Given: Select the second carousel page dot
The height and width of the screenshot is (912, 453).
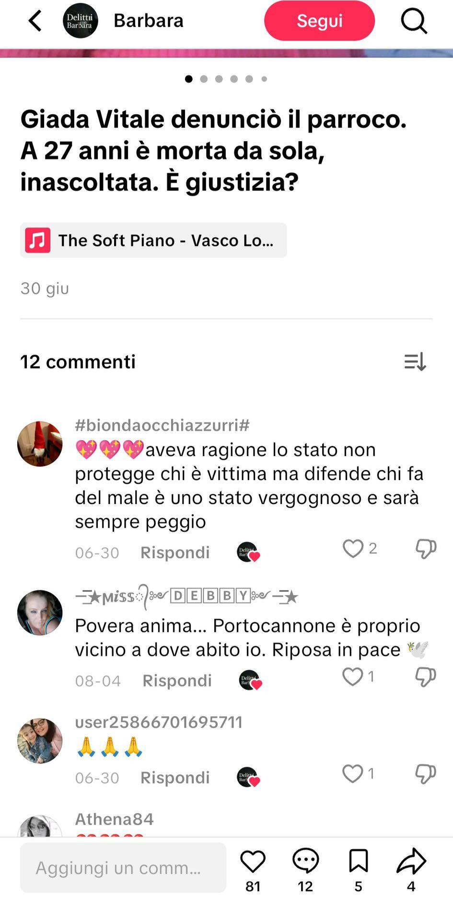Looking at the screenshot, I should point(204,79).
